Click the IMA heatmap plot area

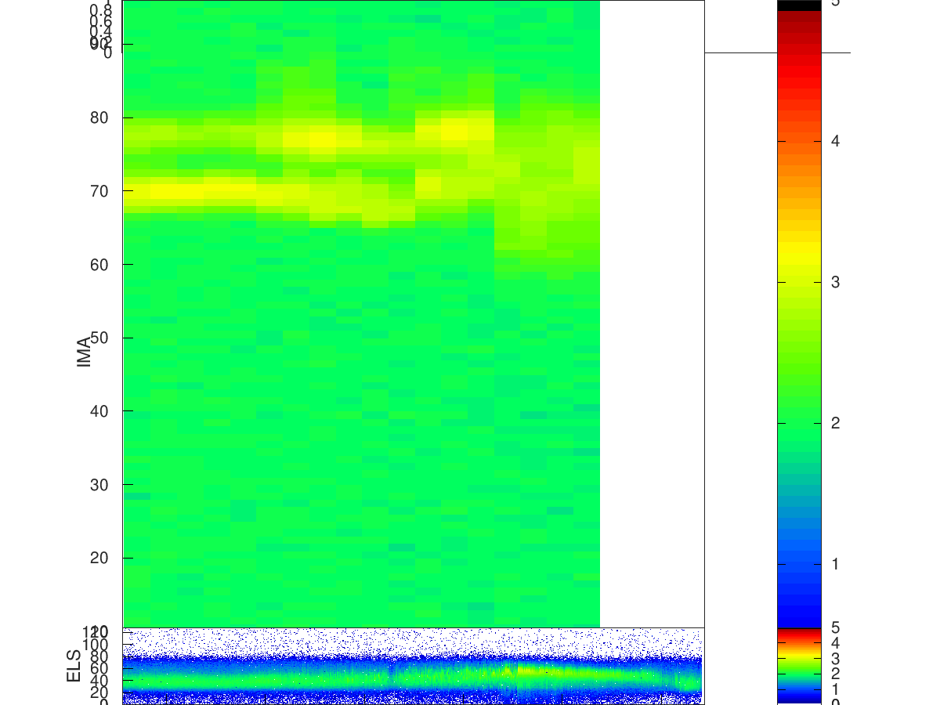(x=361, y=313)
